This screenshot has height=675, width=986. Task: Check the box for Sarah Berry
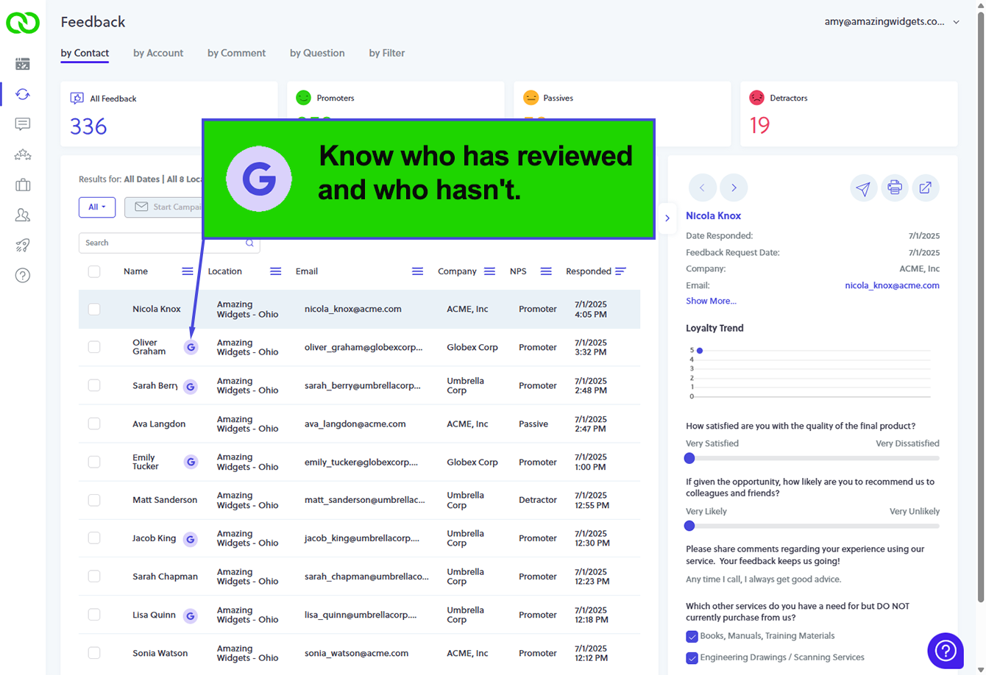click(94, 385)
